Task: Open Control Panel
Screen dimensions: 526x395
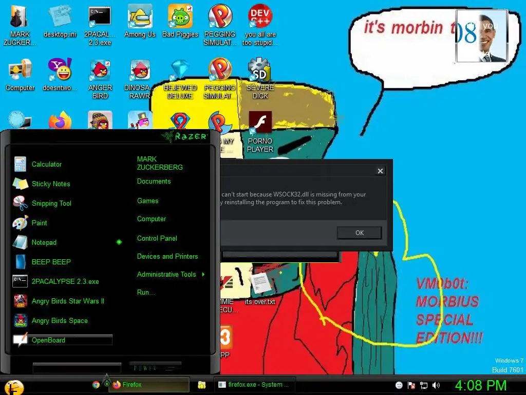Action: [157, 239]
